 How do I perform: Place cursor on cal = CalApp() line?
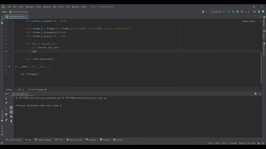(x=30, y=74)
